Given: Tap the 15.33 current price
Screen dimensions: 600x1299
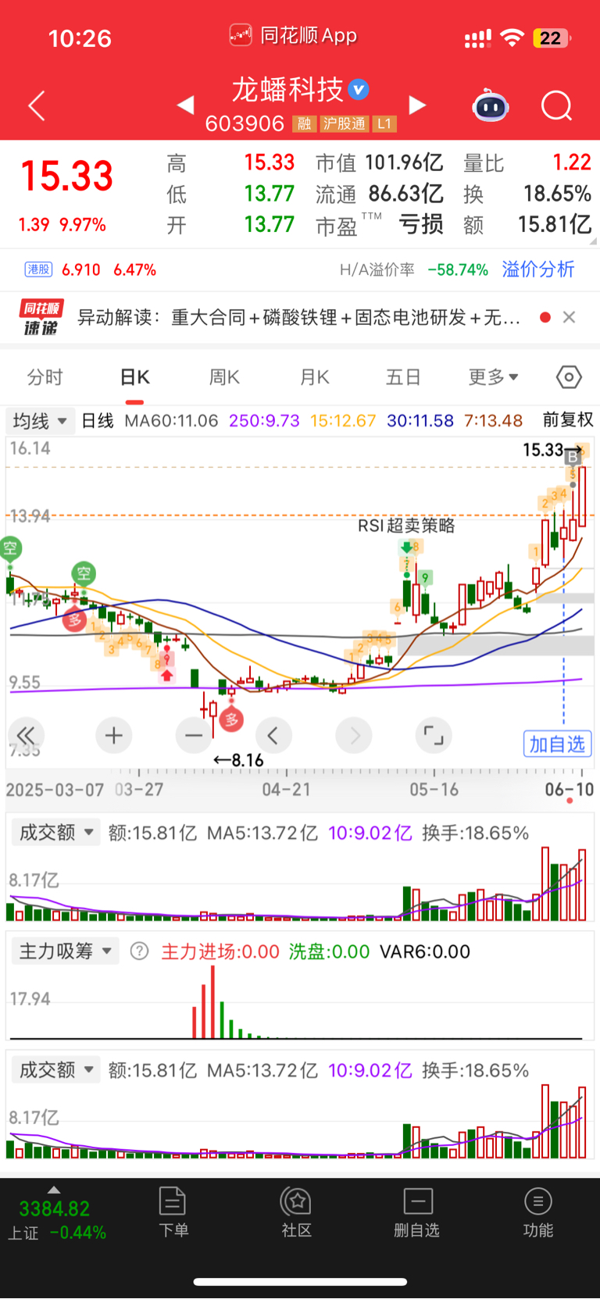Looking at the screenshot, I should [x=67, y=176].
